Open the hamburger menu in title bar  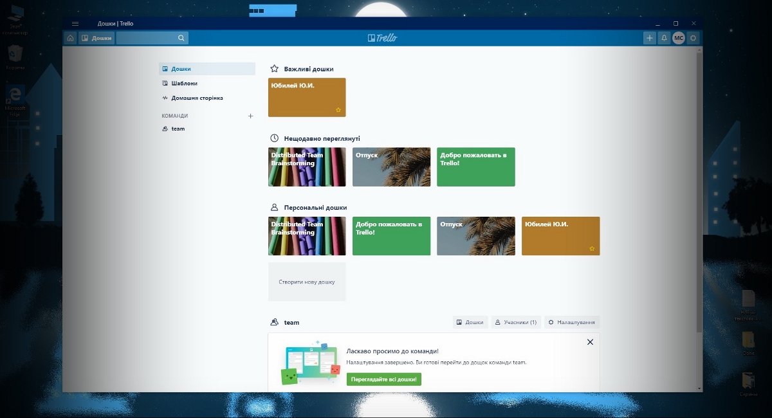pyautogui.click(x=75, y=24)
